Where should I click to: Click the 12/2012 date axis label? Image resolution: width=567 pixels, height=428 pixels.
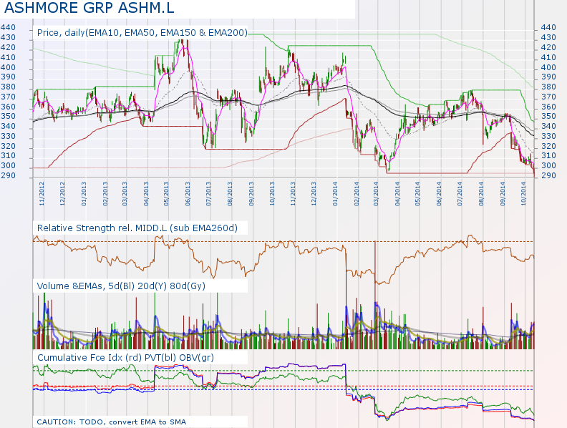pyautogui.click(x=62, y=194)
